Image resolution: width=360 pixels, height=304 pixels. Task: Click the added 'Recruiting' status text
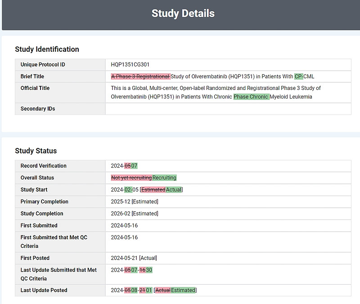164,178
